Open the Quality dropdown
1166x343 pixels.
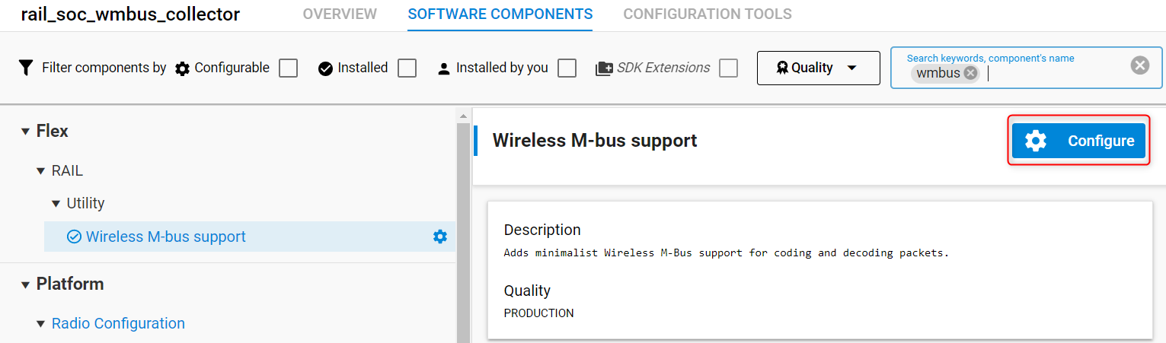point(818,68)
